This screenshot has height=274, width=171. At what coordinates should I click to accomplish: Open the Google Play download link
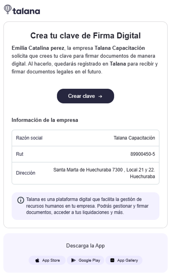pos(85,260)
